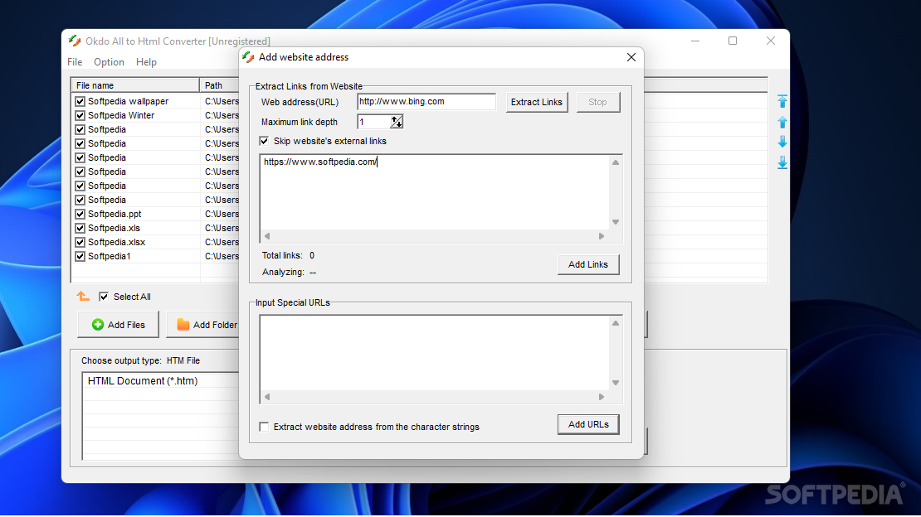Select the Softpedia1 row name
Image resolution: width=921 pixels, height=517 pixels.
coord(110,257)
